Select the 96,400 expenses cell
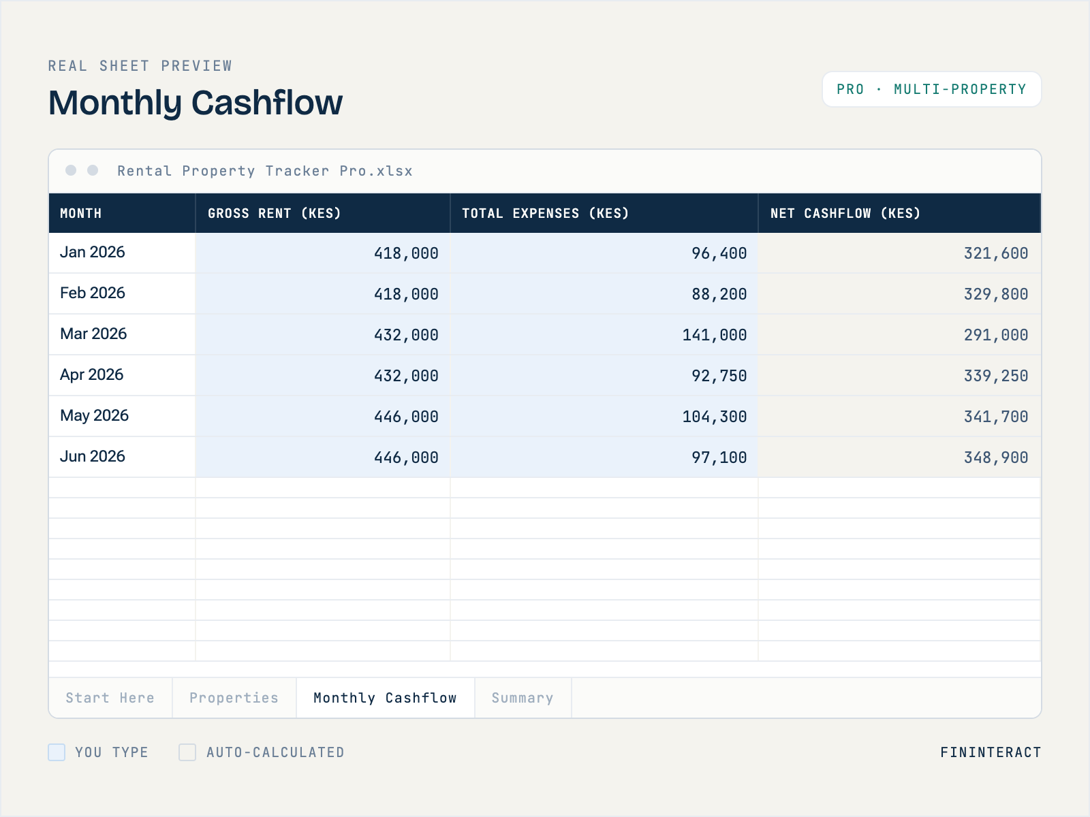 (604, 253)
